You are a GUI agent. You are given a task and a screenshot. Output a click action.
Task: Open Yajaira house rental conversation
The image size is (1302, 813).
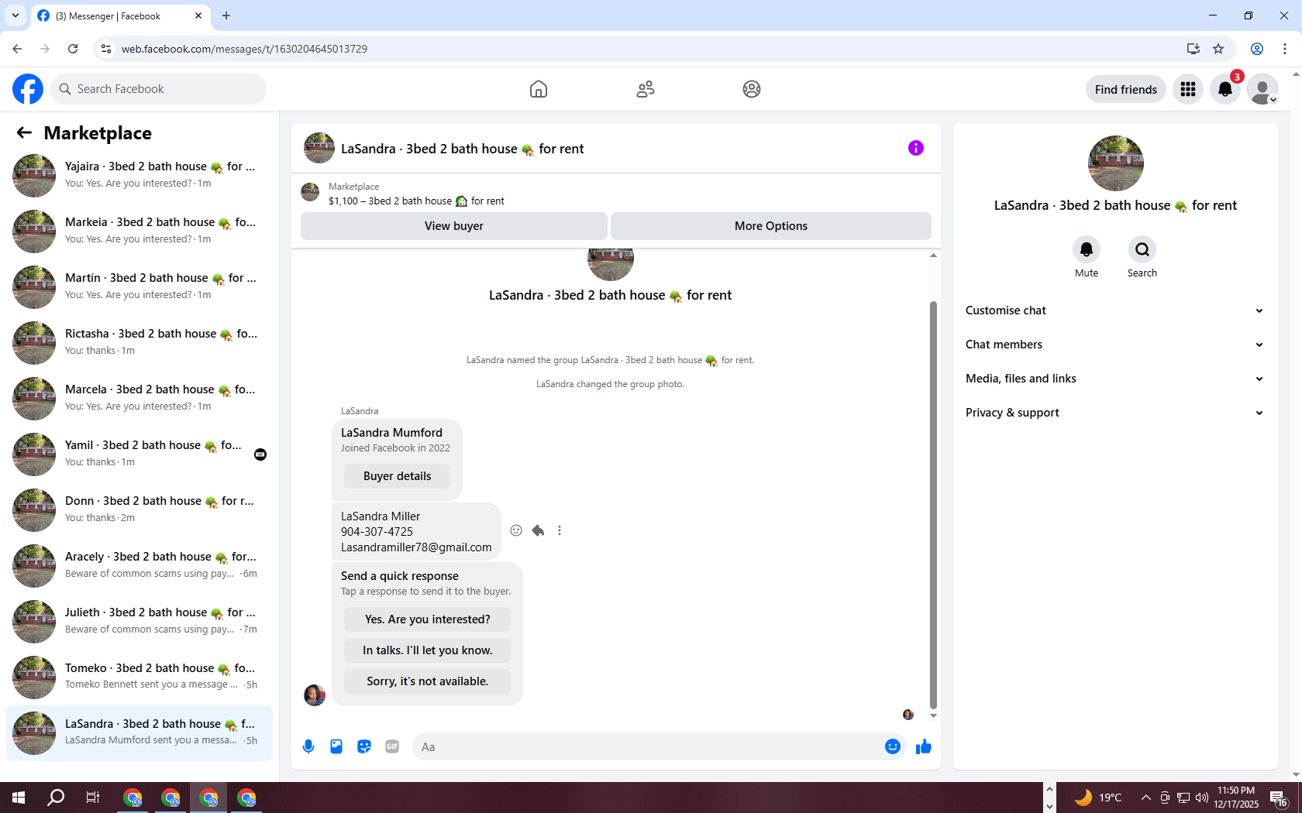point(139,176)
